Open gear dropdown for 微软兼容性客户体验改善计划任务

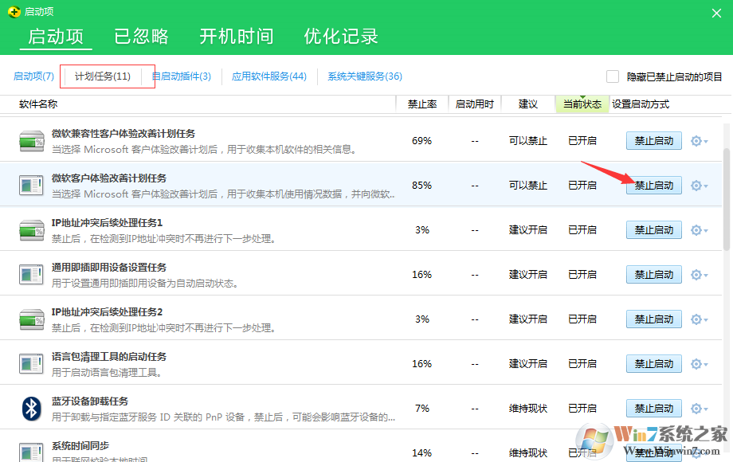699,141
